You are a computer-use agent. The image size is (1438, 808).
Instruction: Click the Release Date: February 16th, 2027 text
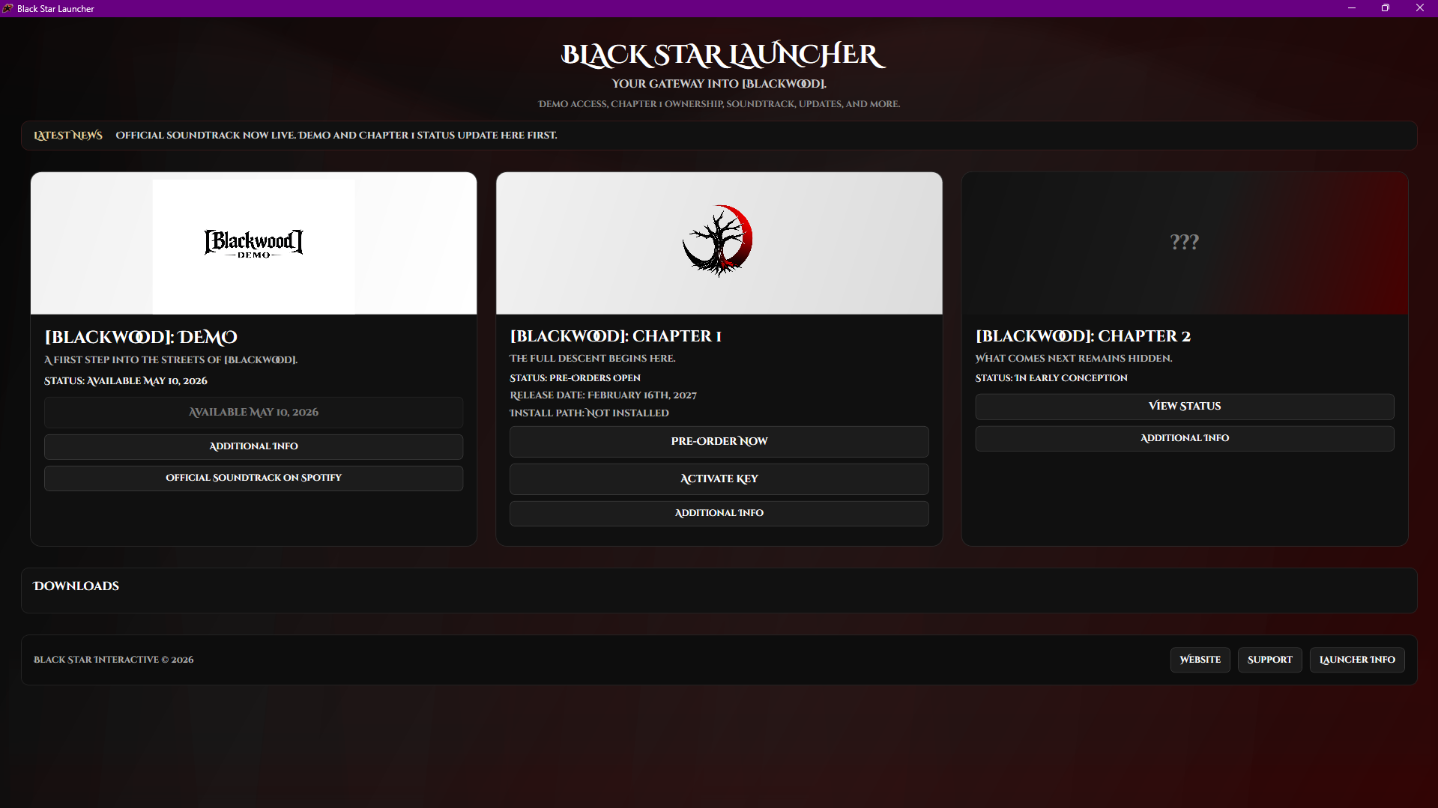coord(603,395)
